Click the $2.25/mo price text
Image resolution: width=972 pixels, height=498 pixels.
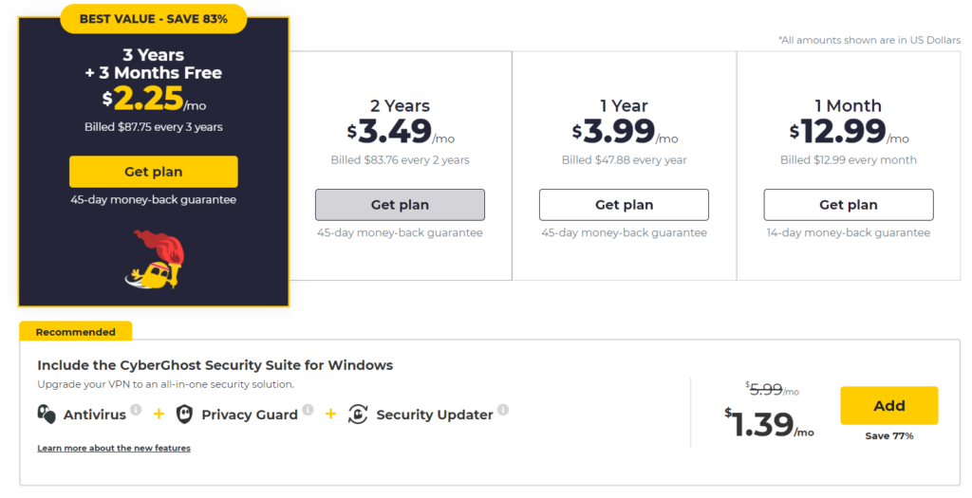pyautogui.click(x=154, y=99)
